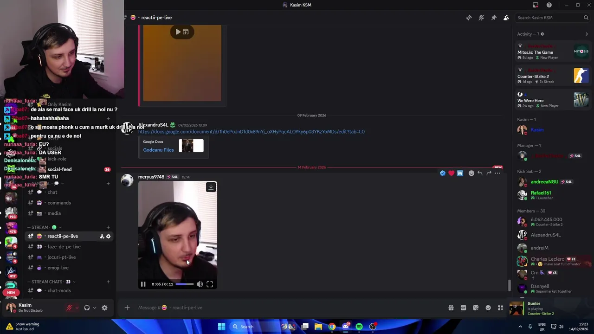Open the GIF picker
Screen dimensions: 594x334
463,308
